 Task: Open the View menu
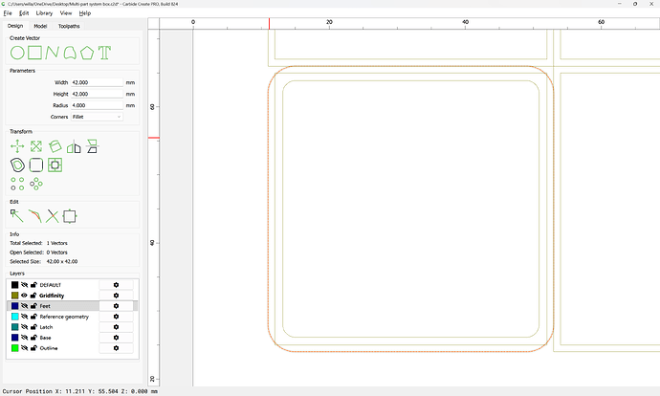pos(66,13)
